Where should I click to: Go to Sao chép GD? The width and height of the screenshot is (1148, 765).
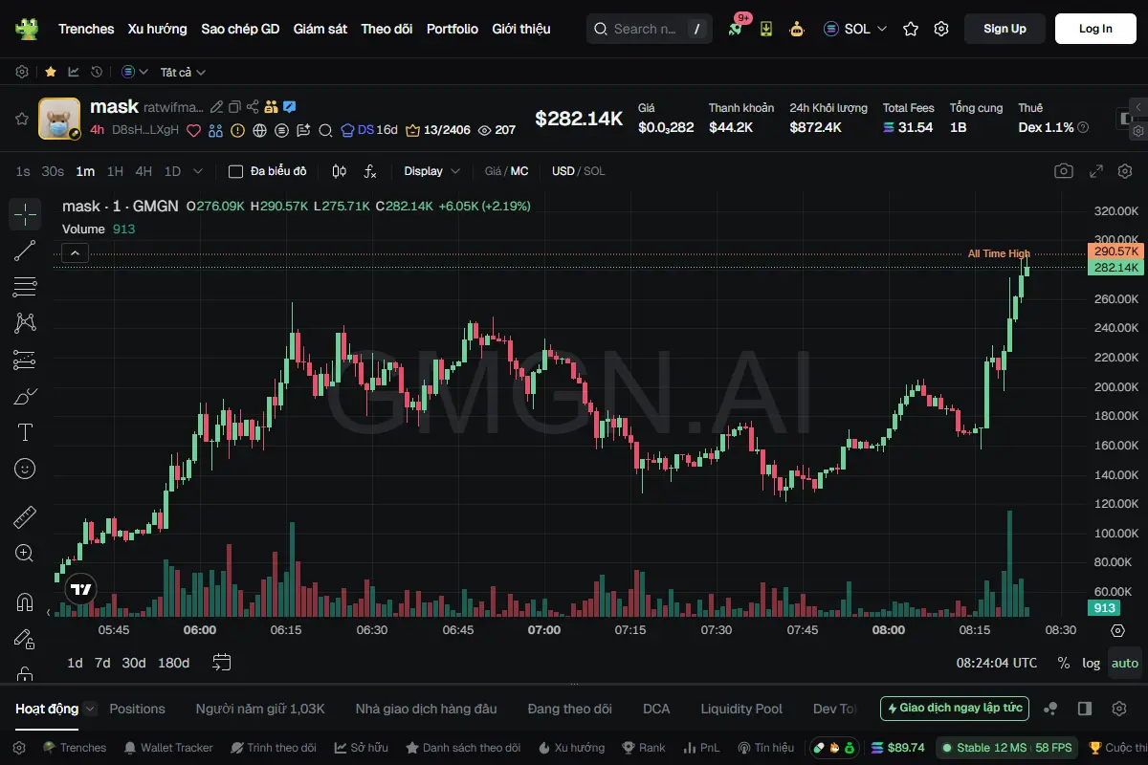(x=240, y=29)
